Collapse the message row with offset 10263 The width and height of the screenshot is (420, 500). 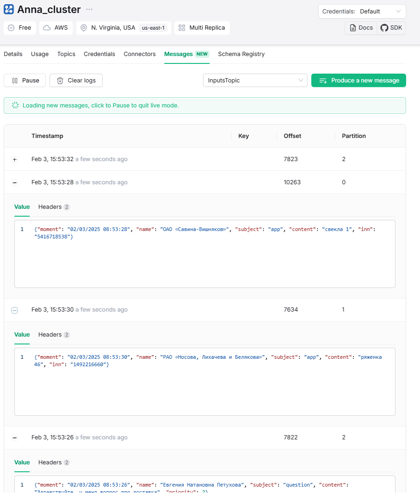coord(15,183)
